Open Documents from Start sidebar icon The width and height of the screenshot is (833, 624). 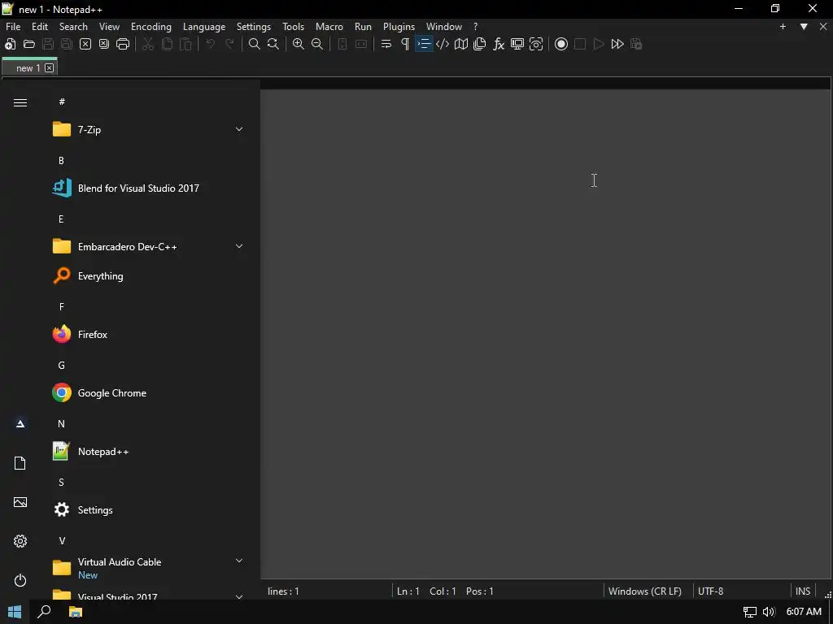[20, 463]
